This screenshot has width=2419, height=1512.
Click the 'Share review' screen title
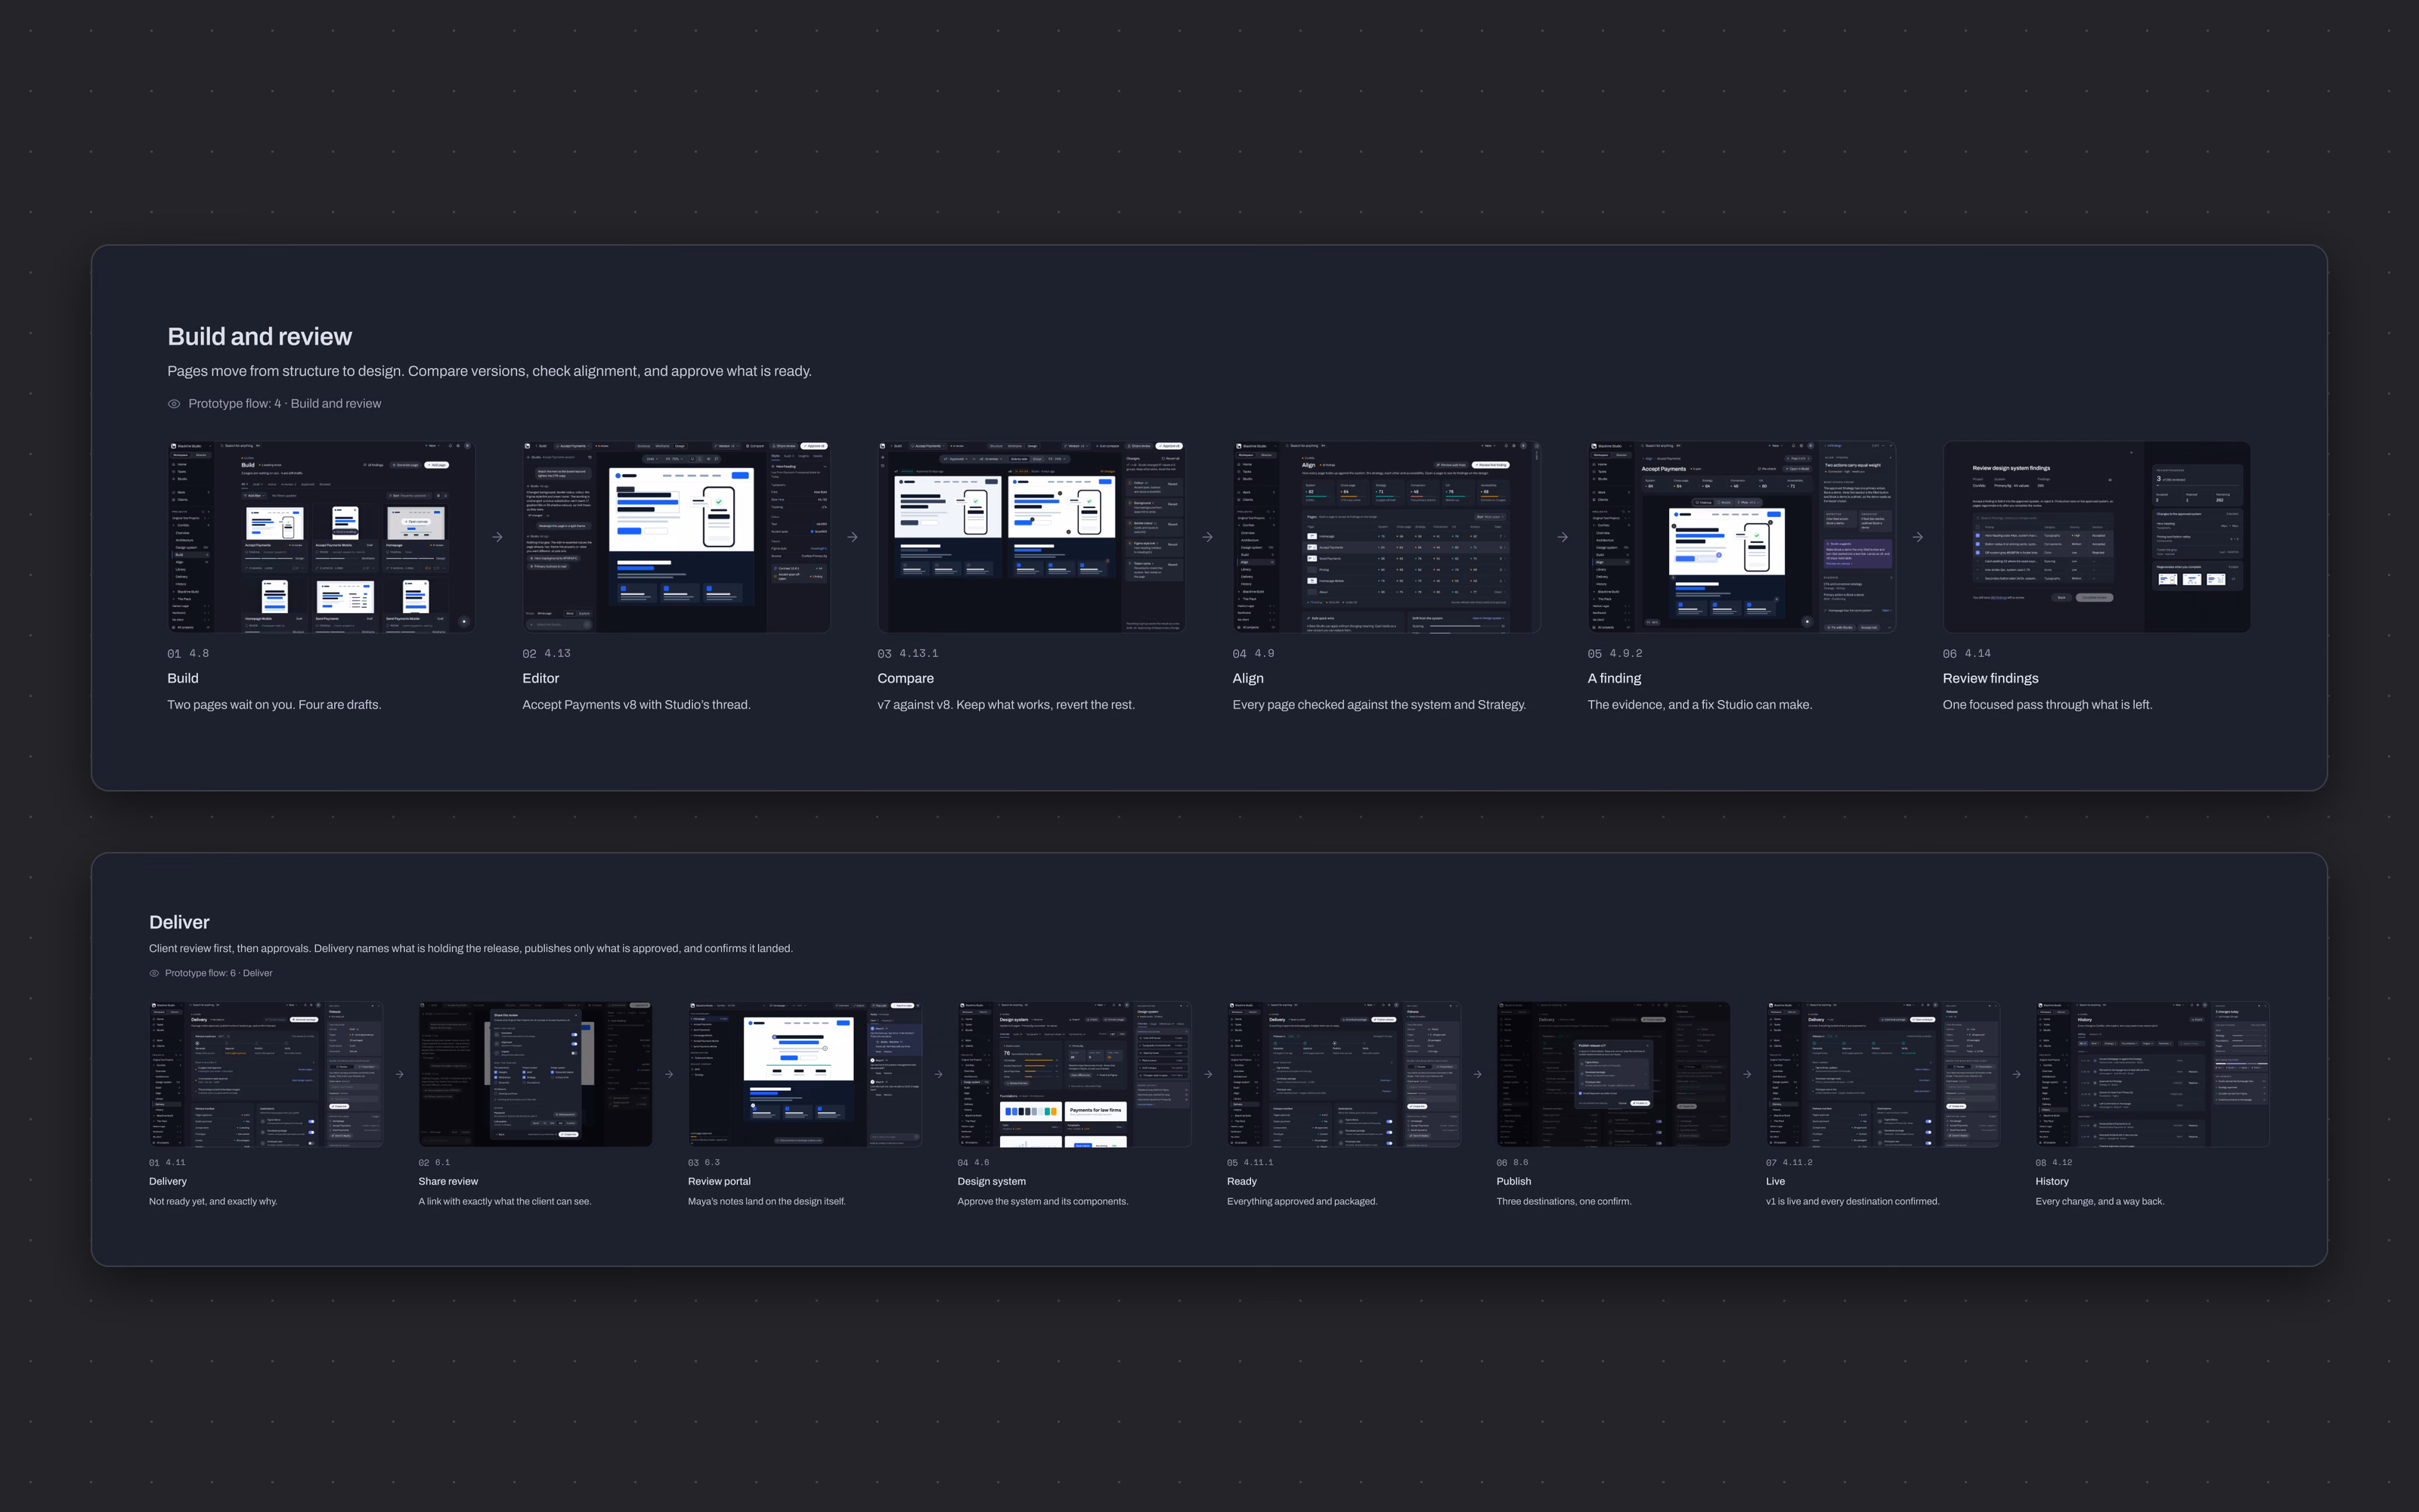448,1181
